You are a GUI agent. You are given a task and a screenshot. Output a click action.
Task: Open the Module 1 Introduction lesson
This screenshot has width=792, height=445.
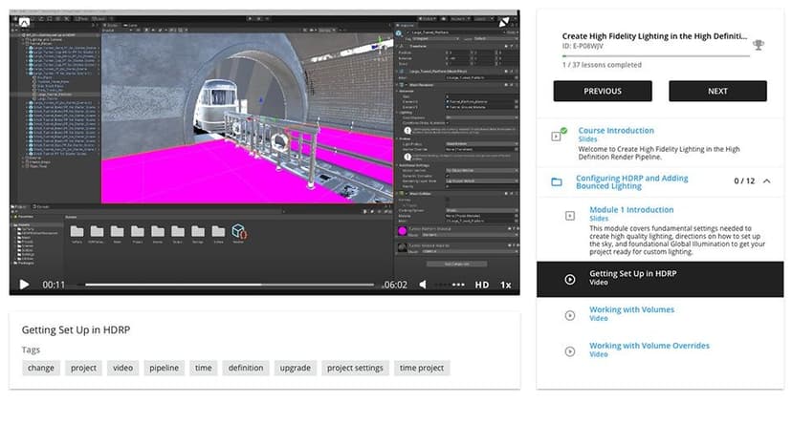click(x=631, y=209)
